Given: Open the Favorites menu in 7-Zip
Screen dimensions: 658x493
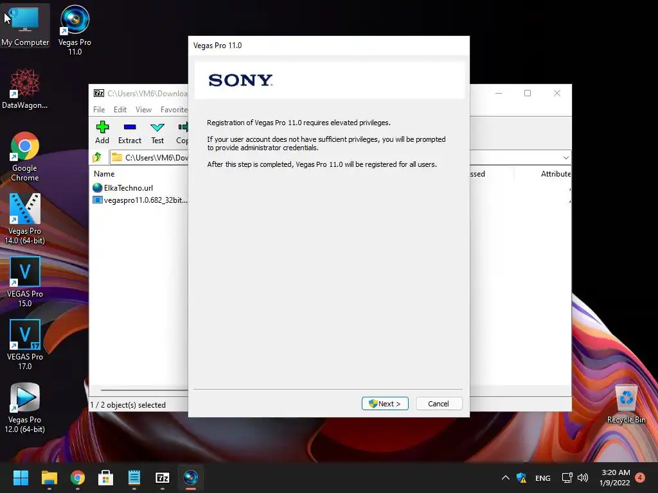Looking at the screenshot, I should (173, 109).
